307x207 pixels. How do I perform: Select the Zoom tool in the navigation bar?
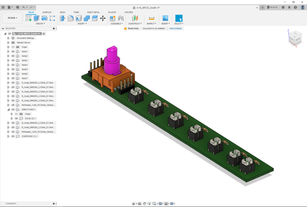150,203
